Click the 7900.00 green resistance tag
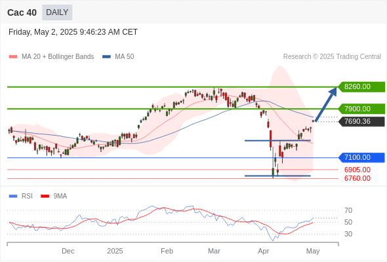Viewport: 387px width, 262px height. 361,109
